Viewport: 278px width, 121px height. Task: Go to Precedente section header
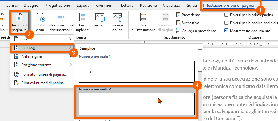(x=188, y=15)
